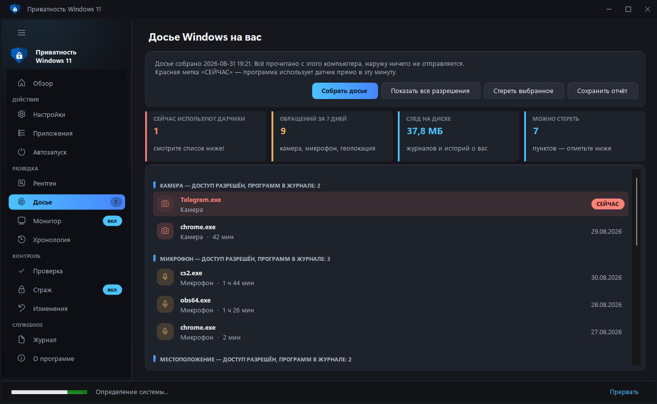The image size is (657, 404).
Task: Click Показать все разрешения
Action: [x=431, y=91]
